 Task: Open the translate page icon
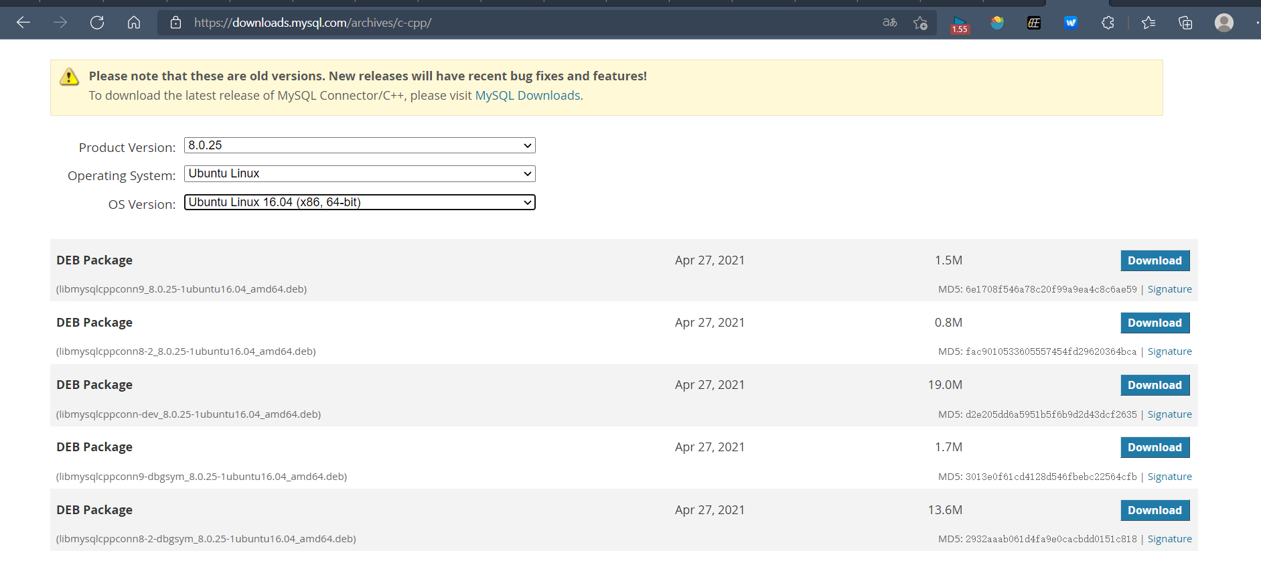889,23
